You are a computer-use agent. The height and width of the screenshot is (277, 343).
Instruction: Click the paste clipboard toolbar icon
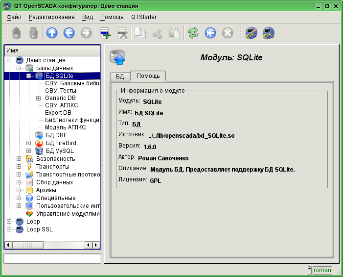coord(175,33)
